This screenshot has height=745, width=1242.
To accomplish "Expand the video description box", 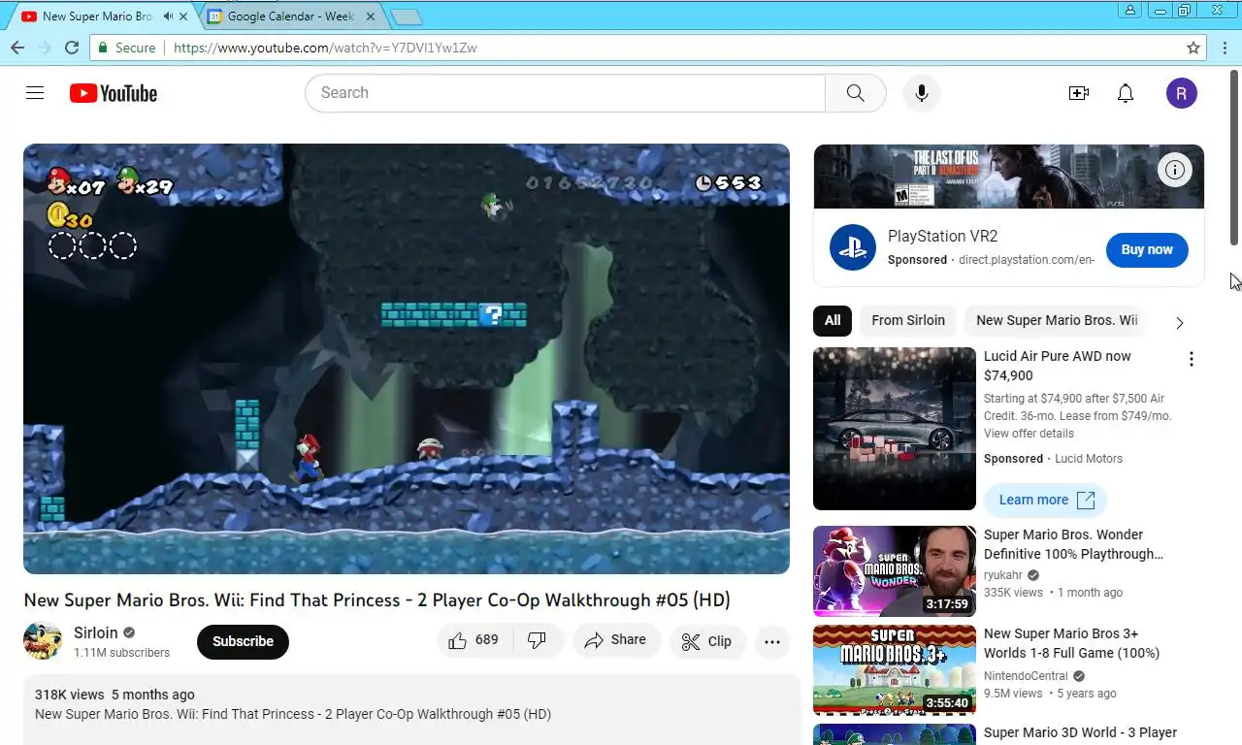I will (x=411, y=709).
